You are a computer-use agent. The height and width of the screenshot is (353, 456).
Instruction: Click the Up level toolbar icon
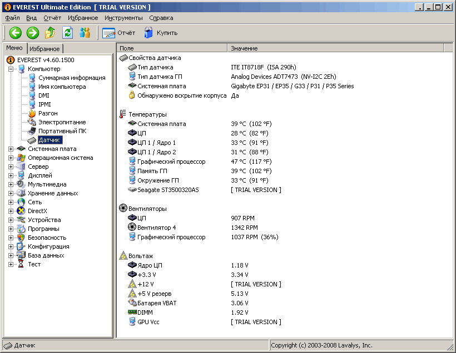point(50,33)
